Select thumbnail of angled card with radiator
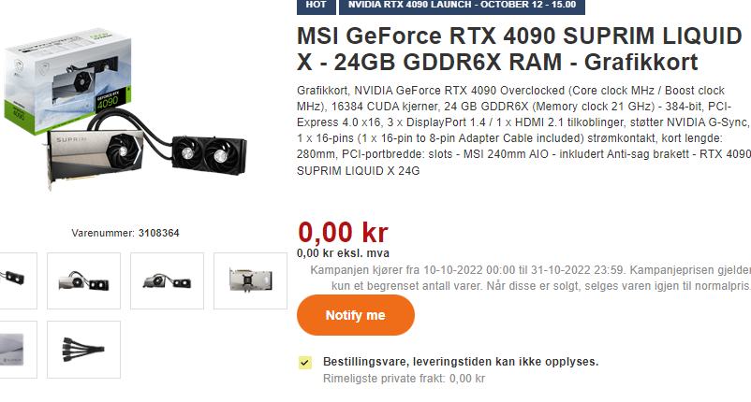This screenshot has height=402, width=751. 168,280
